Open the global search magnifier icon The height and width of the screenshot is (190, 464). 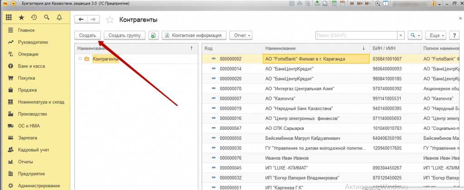tap(47, 18)
